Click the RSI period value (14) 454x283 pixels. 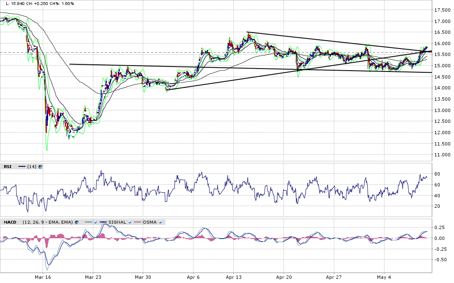[x=32, y=166]
